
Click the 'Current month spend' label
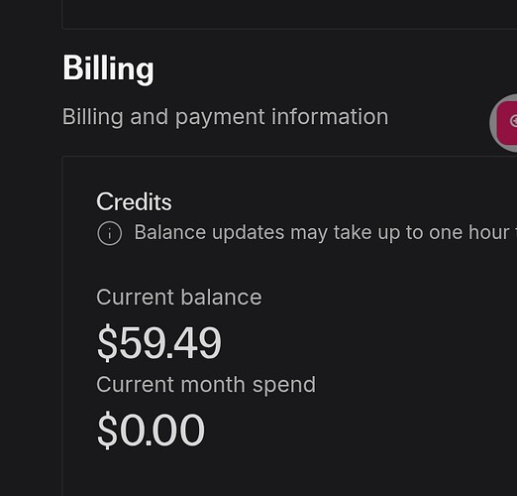tap(206, 385)
